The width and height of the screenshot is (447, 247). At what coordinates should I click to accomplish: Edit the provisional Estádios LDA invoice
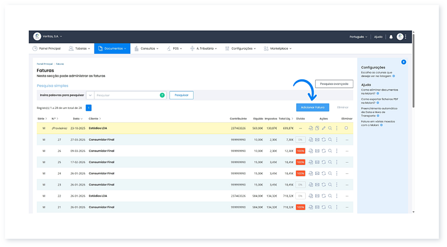click(x=324, y=129)
